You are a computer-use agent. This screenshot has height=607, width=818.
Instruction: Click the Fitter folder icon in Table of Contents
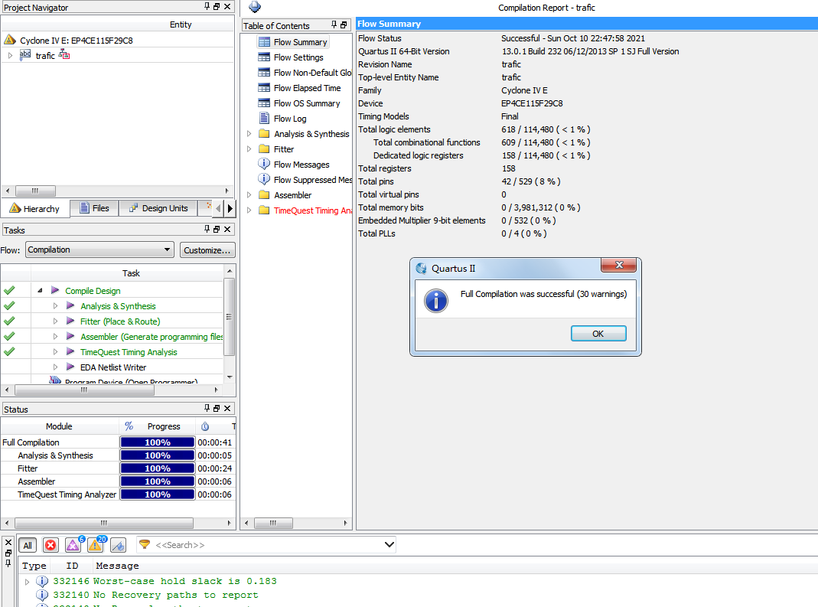click(265, 148)
